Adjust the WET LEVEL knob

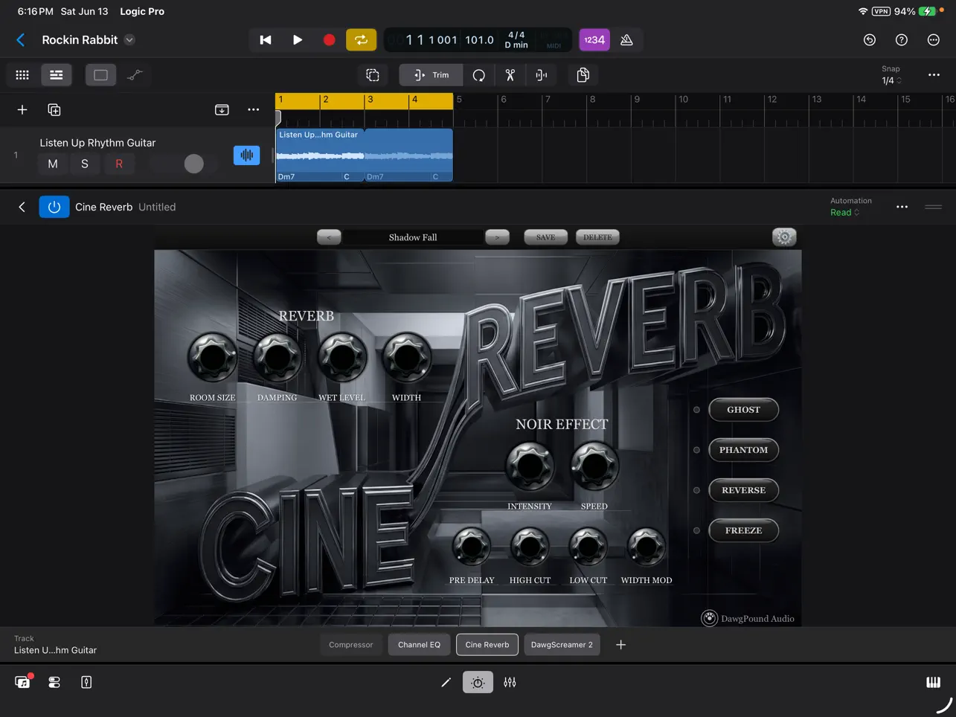click(x=342, y=358)
